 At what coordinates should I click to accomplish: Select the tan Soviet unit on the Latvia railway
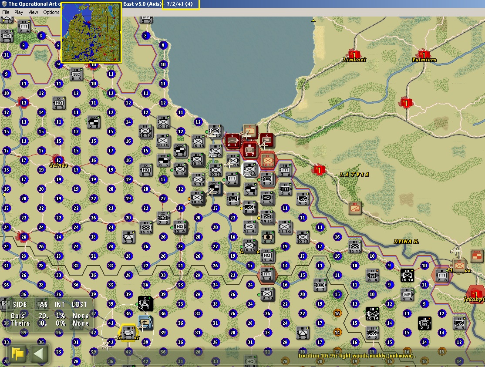(x=355, y=208)
